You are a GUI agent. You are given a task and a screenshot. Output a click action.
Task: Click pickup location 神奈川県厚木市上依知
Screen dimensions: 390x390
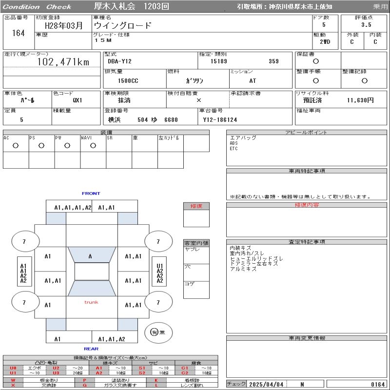(x=301, y=7)
